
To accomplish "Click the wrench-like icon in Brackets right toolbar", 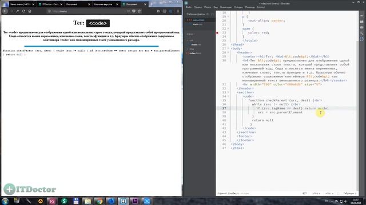I will [361, 33].
